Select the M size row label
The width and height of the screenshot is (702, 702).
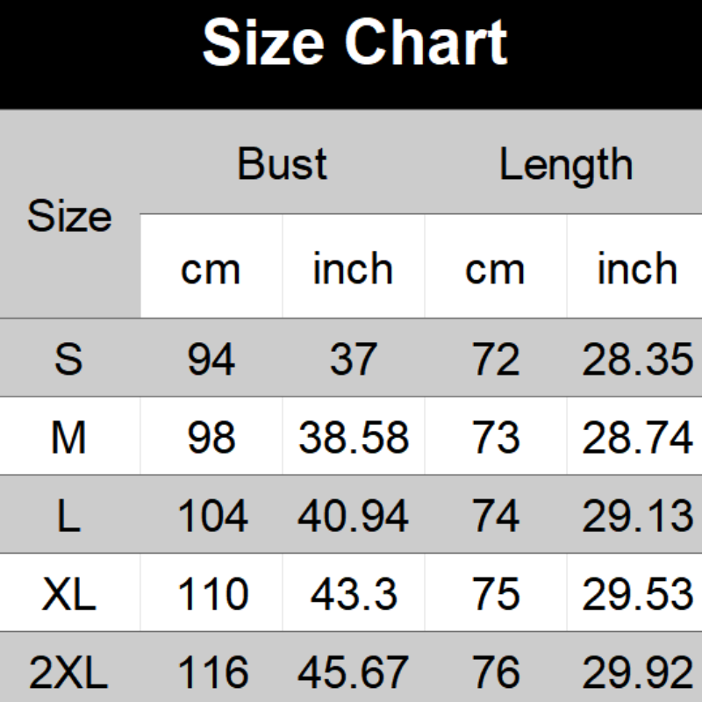(68, 437)
